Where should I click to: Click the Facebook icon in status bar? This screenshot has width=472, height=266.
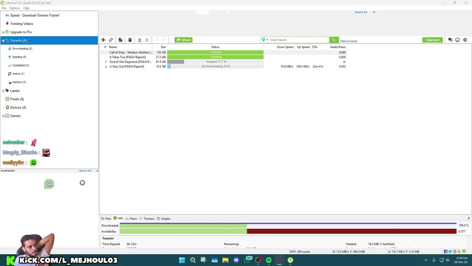(x=446, y=252)
